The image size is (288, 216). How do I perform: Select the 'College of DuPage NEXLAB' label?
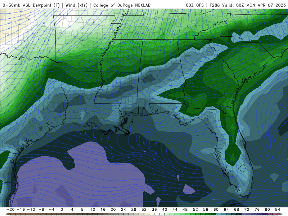pos(122,5)
